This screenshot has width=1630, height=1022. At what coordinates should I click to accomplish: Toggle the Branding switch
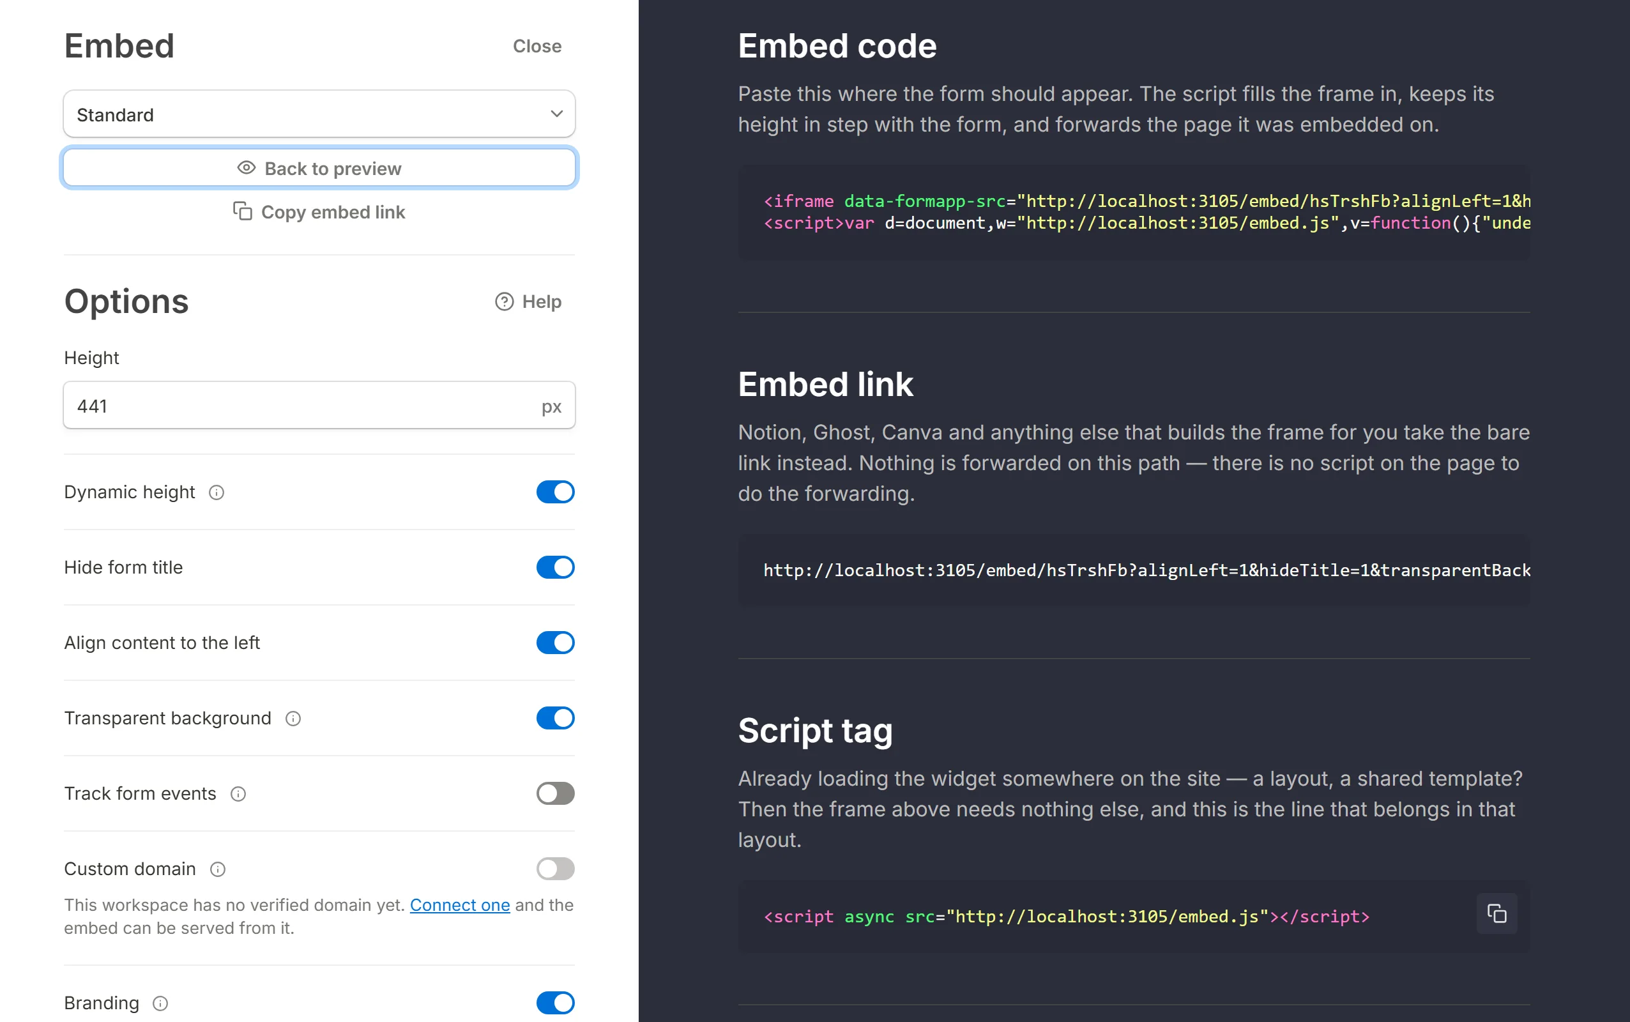555,1002
